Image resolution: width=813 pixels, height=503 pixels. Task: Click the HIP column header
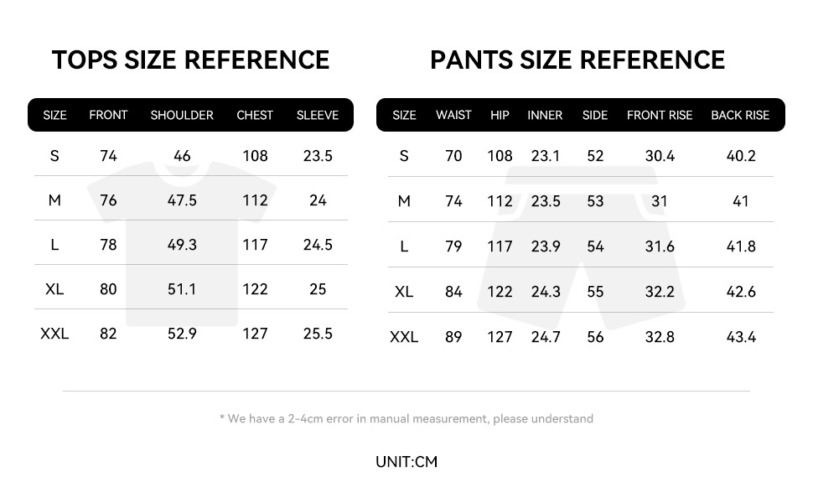pos(500,115)
